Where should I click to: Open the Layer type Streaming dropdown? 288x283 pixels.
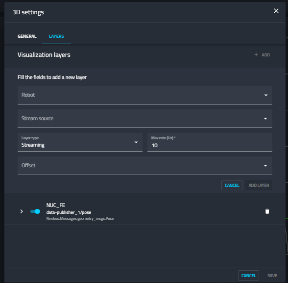80,142
